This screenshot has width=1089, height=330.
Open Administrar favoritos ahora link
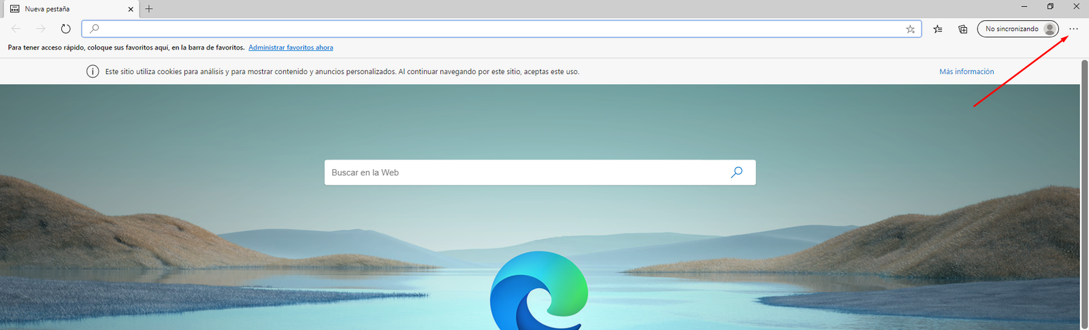tap(291, 48)
